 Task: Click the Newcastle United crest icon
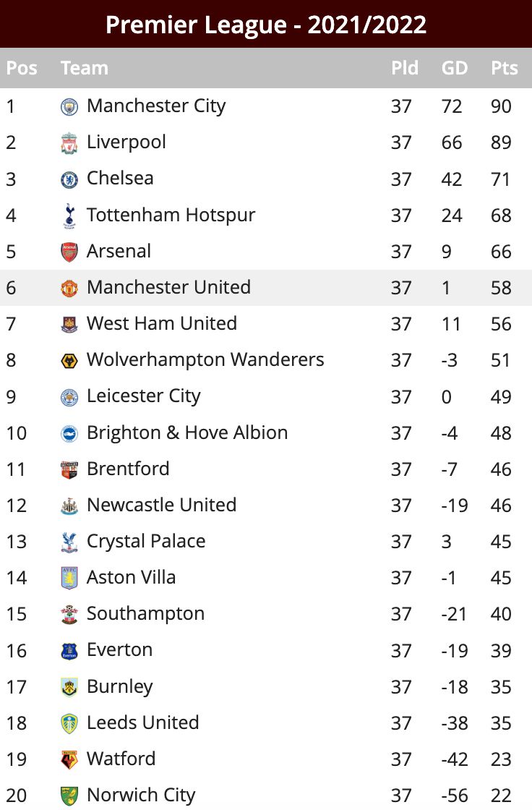(x=69, y=506)
